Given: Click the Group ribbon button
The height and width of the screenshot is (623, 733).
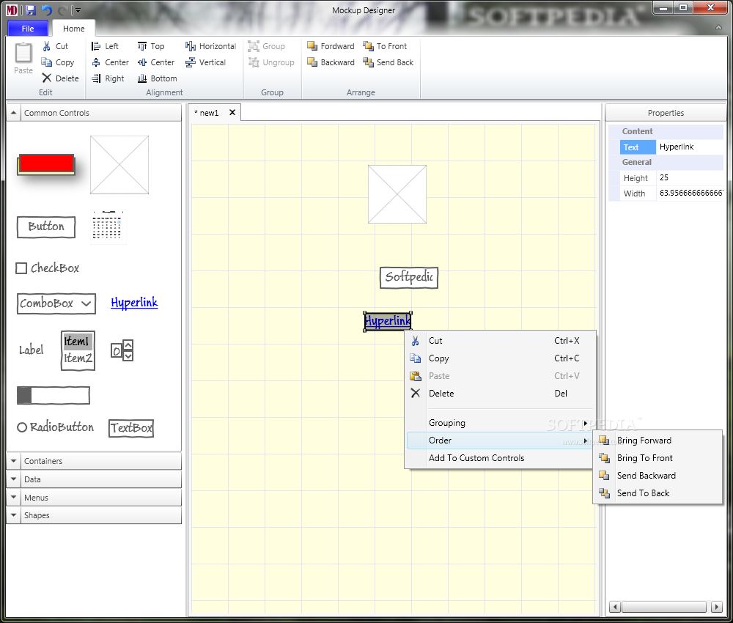Looking at the screenshot, I should coord(267,46).
